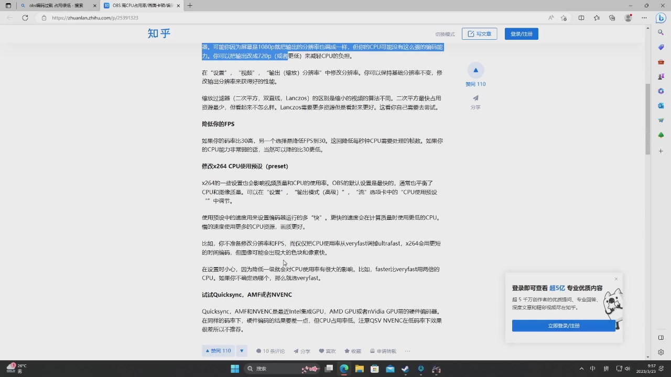Click 切换模式 link
The image size is (671, 377).
[x=445, y=34]
